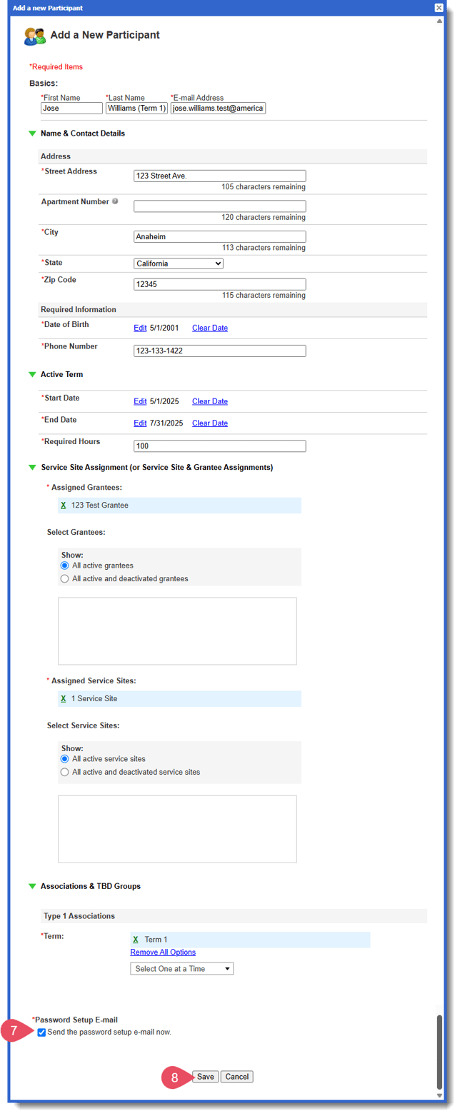
Task: Open the State dropdown showing California
Action: point(179,263)
